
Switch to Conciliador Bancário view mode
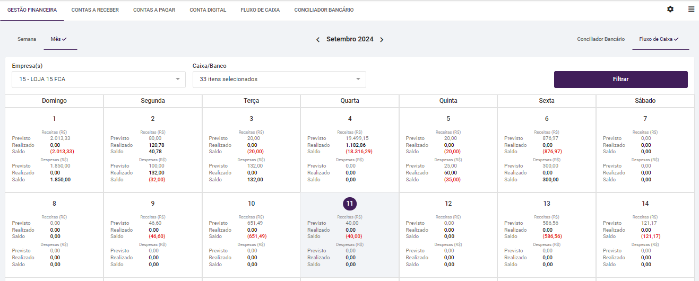pos(601,39)
